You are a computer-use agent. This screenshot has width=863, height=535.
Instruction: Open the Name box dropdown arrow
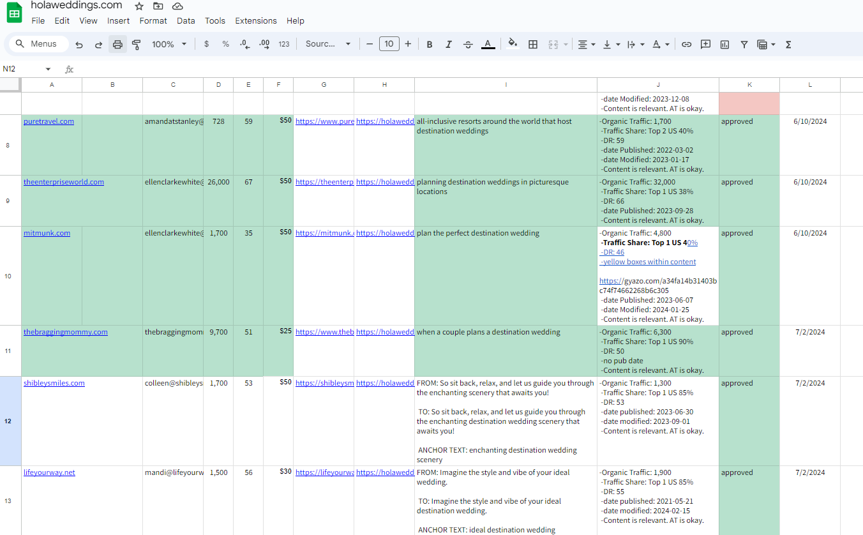[48, 69]
